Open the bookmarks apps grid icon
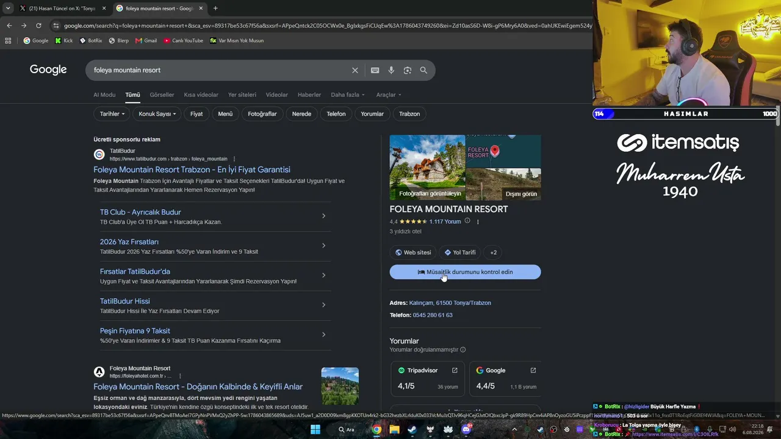 point(8,41)
